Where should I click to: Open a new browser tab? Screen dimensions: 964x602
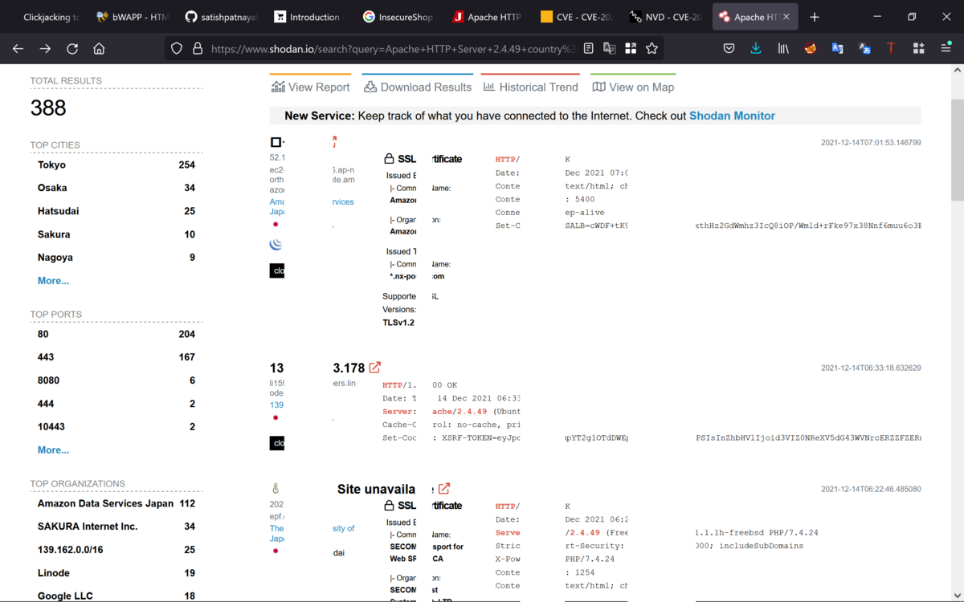(815, 17)
